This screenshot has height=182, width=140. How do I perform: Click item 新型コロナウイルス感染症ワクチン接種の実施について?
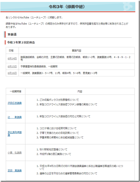(68, 104)
